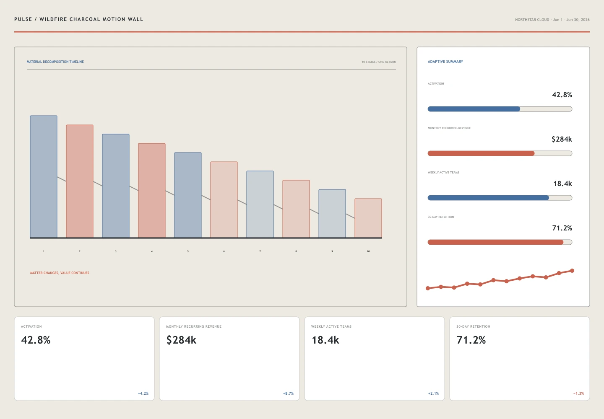Click the last point on the sparkline
604x419 pixels.
click(x=572, y=271)
